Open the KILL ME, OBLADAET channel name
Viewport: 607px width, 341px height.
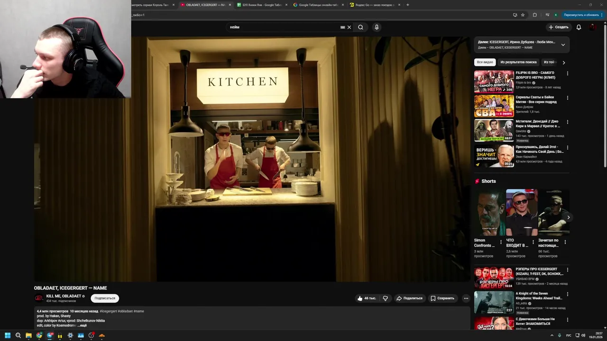(x=64, y=296)
